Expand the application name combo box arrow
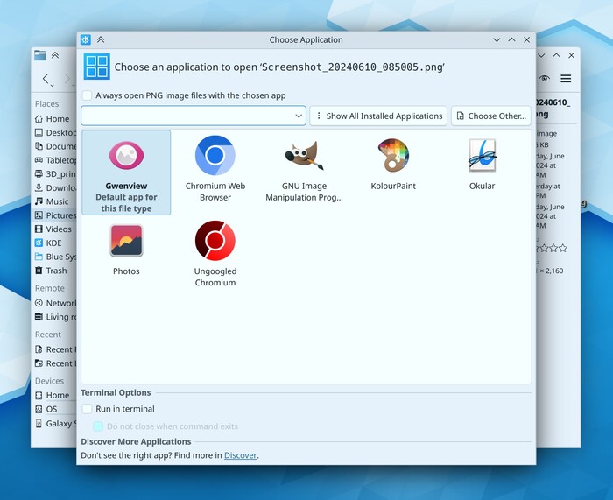 [x=299, y=116]
